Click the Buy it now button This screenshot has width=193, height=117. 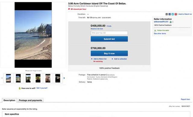tap(109, 53)
